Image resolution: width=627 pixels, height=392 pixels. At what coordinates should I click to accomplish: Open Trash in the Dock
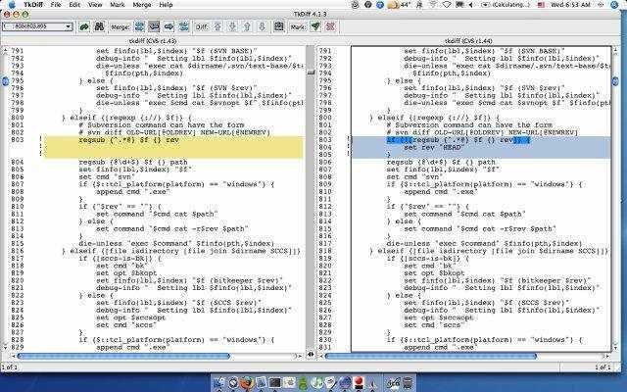[x=408, y=383]
